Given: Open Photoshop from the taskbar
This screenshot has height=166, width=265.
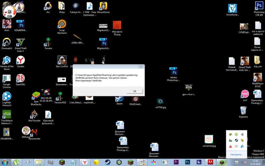Looking at the screenshot, I should click(187, 163).
